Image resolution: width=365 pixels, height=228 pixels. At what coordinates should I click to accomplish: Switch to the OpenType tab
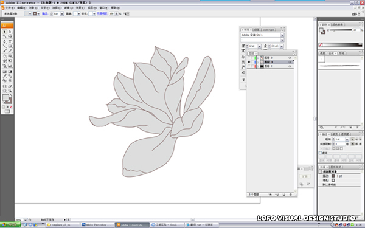click(x=268, y=30)
